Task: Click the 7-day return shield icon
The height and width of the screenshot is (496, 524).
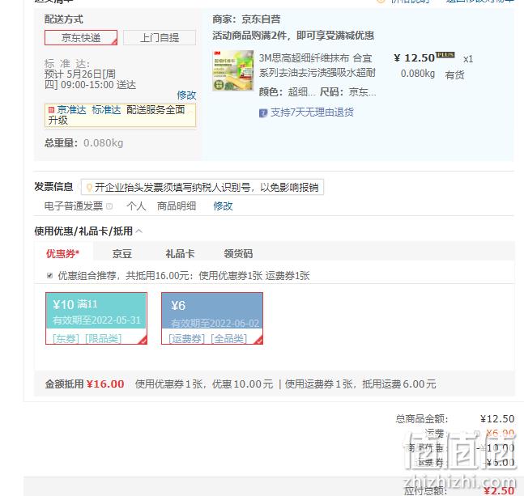Action: [x=263, y=113]
